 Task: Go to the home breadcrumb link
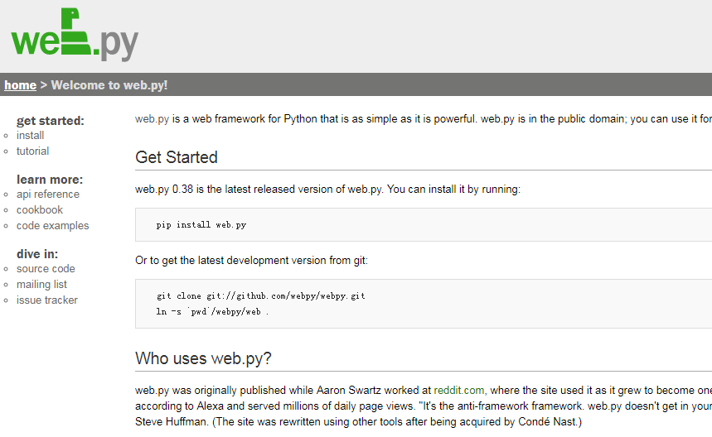[20, 85]
